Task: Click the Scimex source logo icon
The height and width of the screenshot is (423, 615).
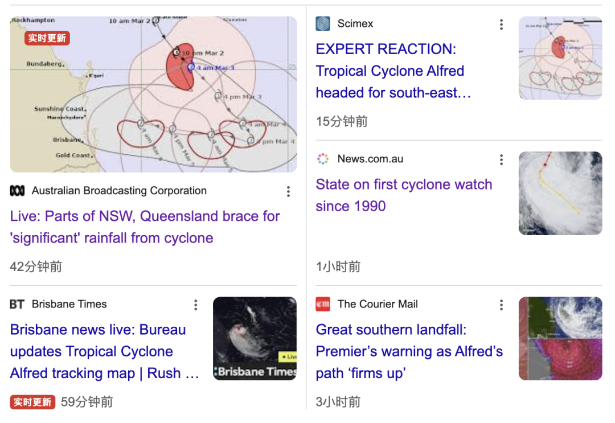Action: [x=323, y=23]
